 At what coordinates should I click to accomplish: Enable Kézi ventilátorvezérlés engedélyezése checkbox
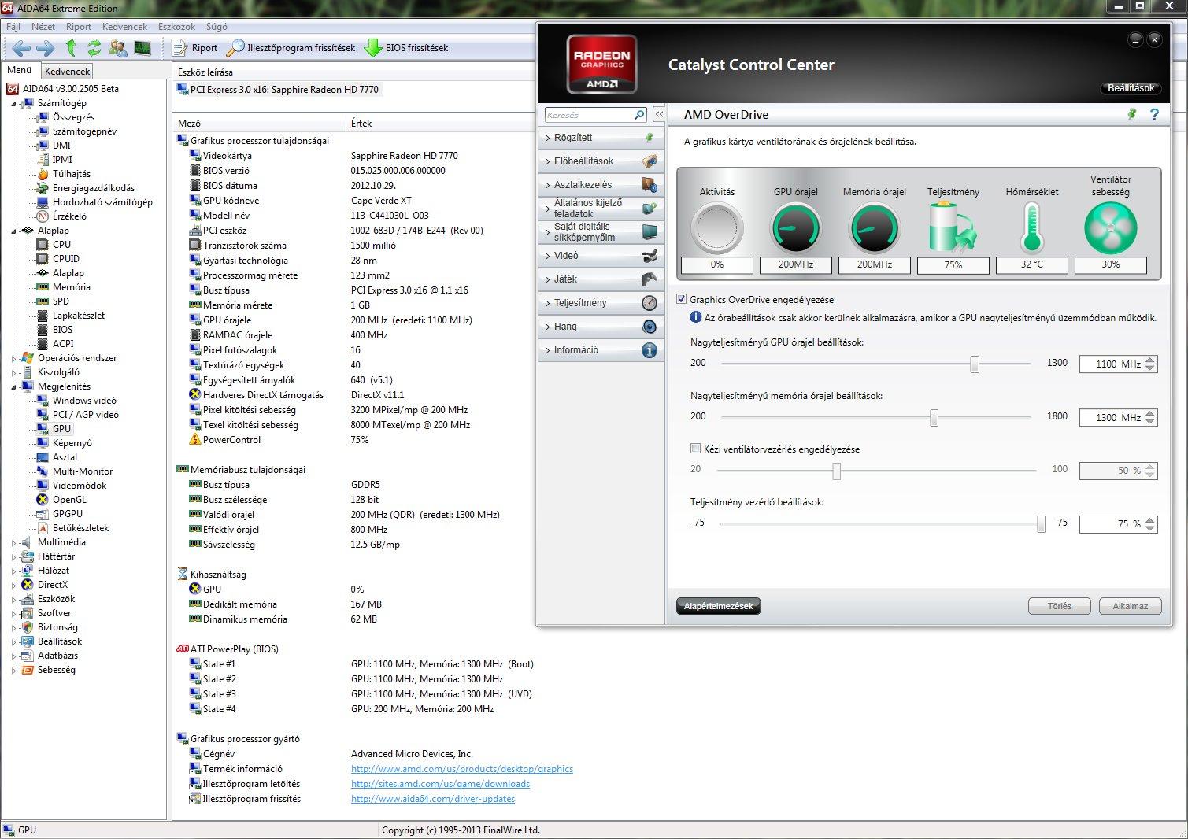tap(695, 449)
